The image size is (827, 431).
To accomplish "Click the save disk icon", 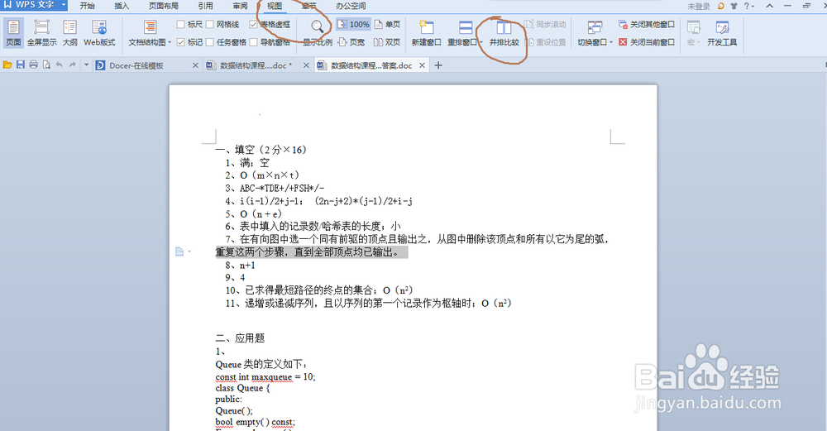I will tap(21, 65).
